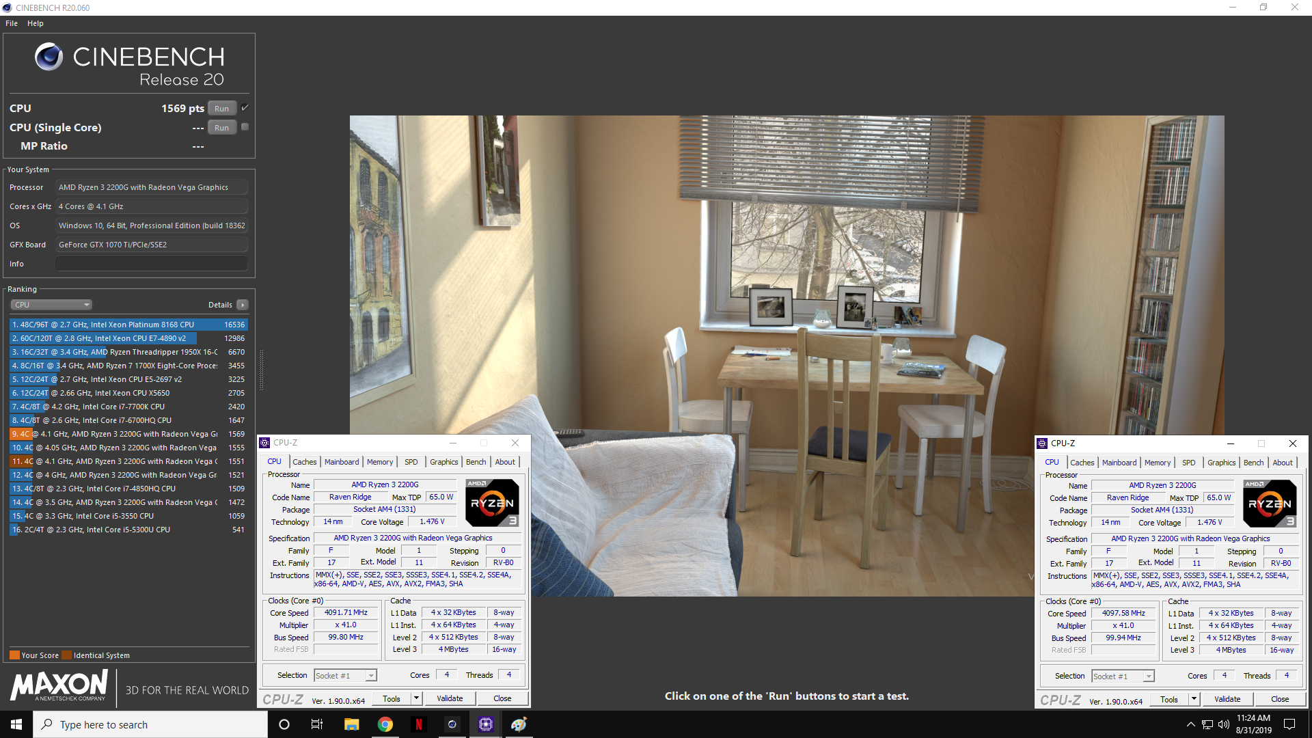
Task: Run the CPU Single Core test
Action: point(221,128)
